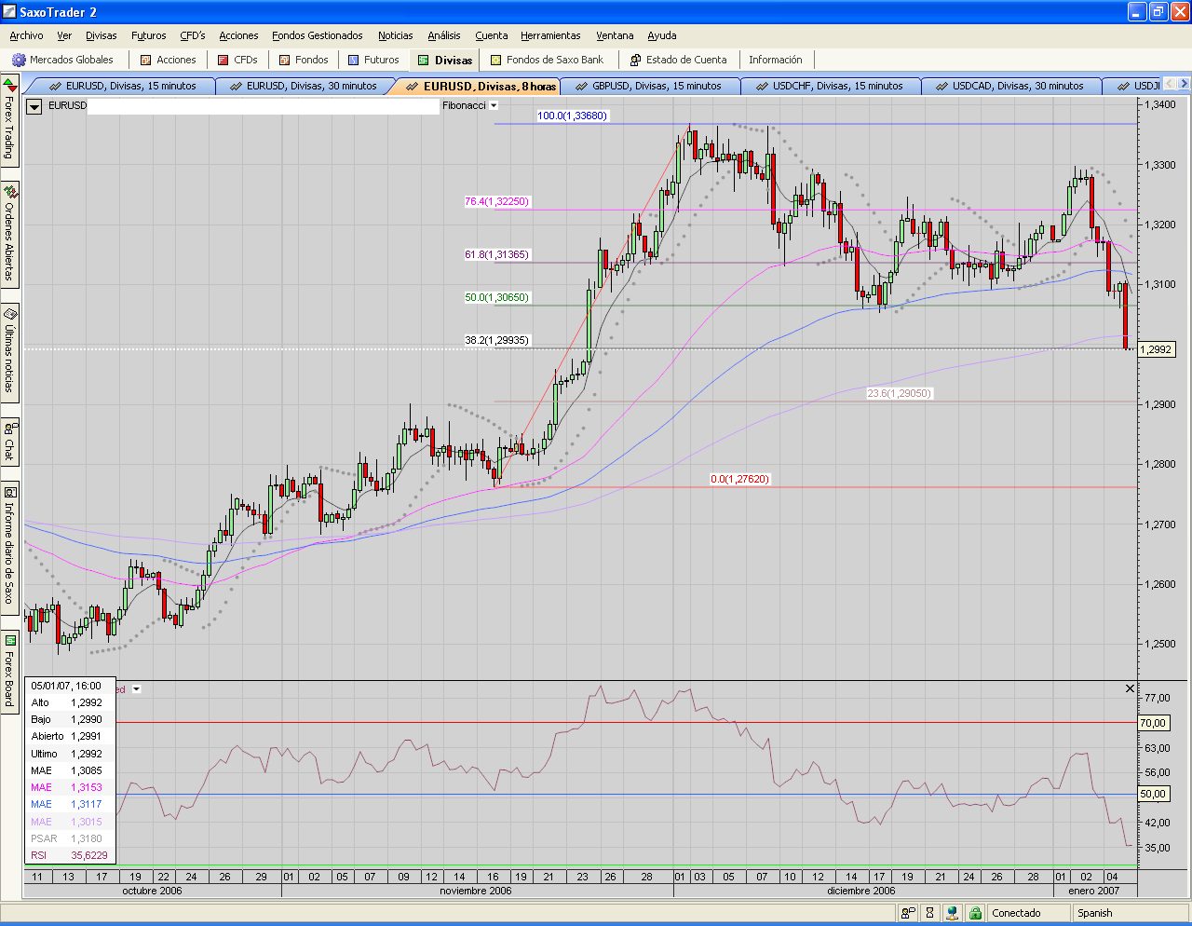
Task: Open the Herramientas menu
Action: pos(550,35)
